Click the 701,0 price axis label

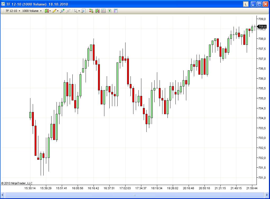[x=262, y=178]
